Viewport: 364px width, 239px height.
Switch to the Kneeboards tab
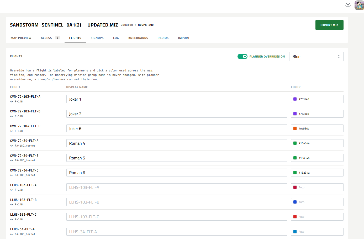point(138,38)
